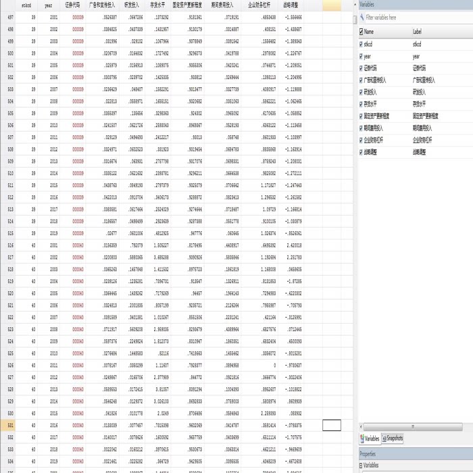This screenshot has height=473, width=473.
Task: Select the stkcd row in the Variables list
Action: pyautogui.click(x=416, y=45)
